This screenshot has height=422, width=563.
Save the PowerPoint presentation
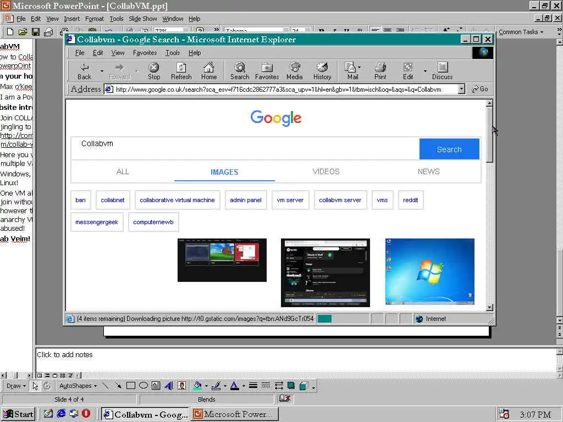pyautogui.click(x=35, y=32)
